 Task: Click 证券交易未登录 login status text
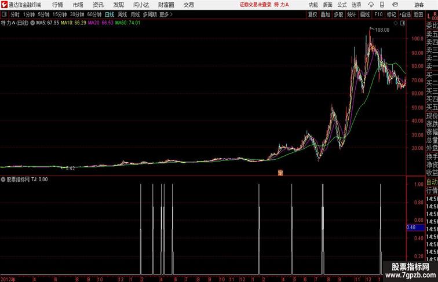tap(256, 5)
